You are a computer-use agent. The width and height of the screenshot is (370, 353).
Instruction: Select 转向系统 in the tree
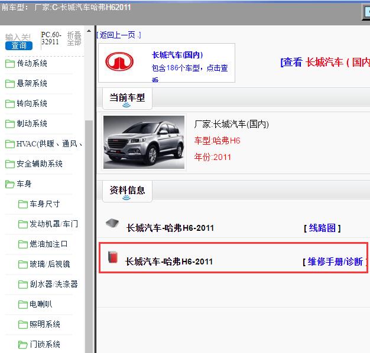pyautogui.click(x=32, y=103)
